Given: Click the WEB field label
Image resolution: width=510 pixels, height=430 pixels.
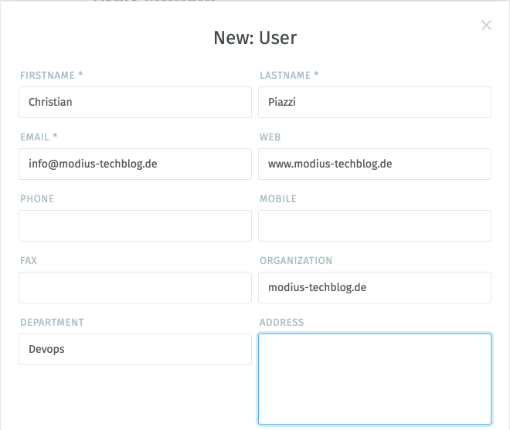Looking at the screenshot, I should point(270,137).
